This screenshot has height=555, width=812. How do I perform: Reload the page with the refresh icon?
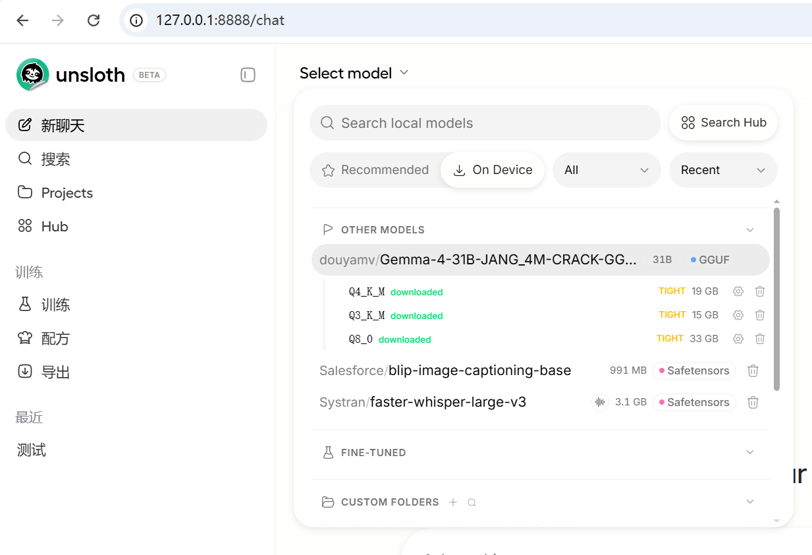(x=94, y=20)
